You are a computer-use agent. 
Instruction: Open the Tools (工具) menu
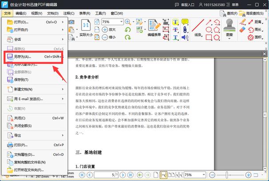(x=101, y=13)
